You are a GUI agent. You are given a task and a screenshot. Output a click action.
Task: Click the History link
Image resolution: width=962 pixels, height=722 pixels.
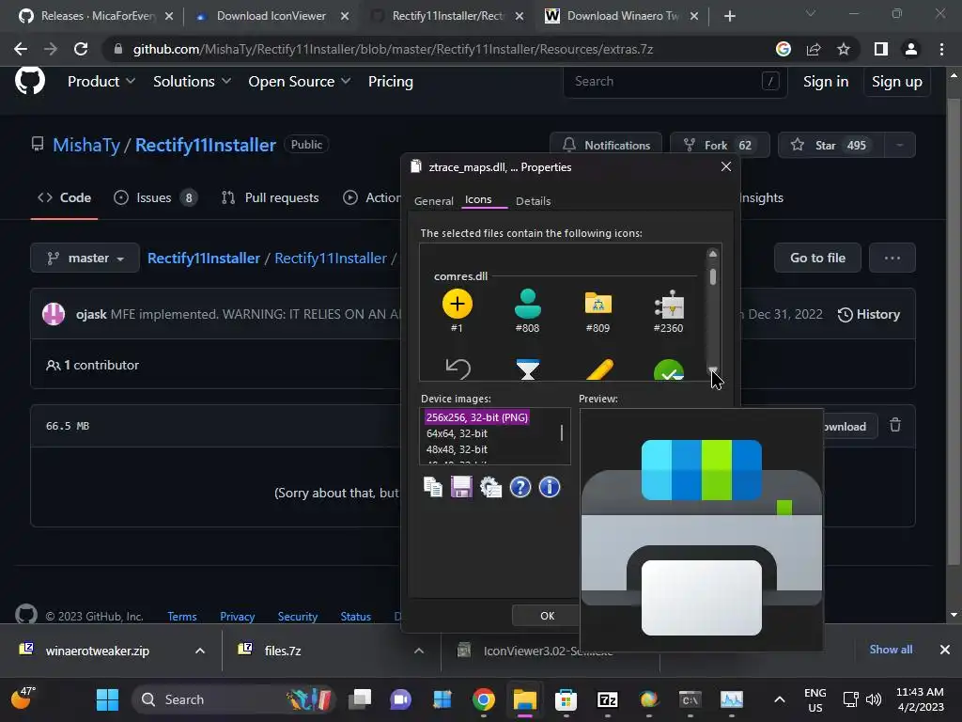869,314
